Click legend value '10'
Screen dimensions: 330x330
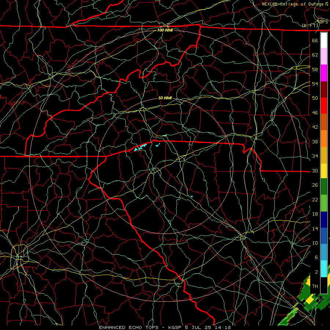(315, 243)
